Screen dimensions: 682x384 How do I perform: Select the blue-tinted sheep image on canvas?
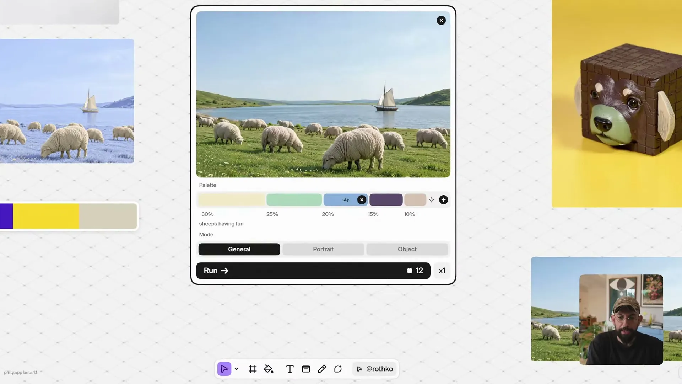click(67, 101)
